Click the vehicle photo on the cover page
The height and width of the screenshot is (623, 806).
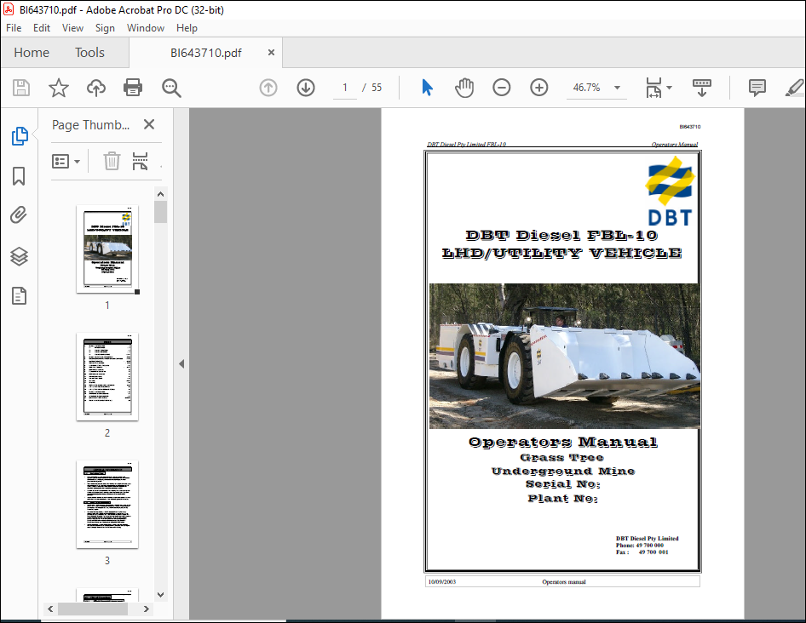[x=564, y=356]
